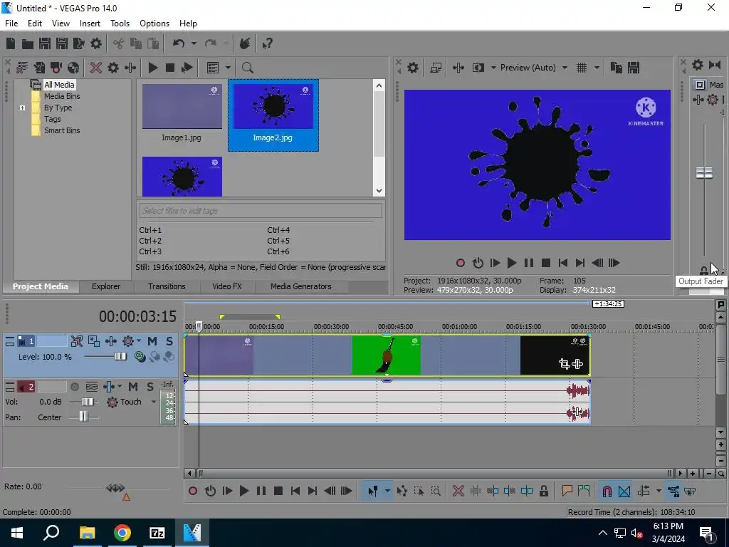The height and width of the screenshot is (547, 729).
Task: Toggle preview on external monitor
Action: pyautogui.click(x=436, y=68)
